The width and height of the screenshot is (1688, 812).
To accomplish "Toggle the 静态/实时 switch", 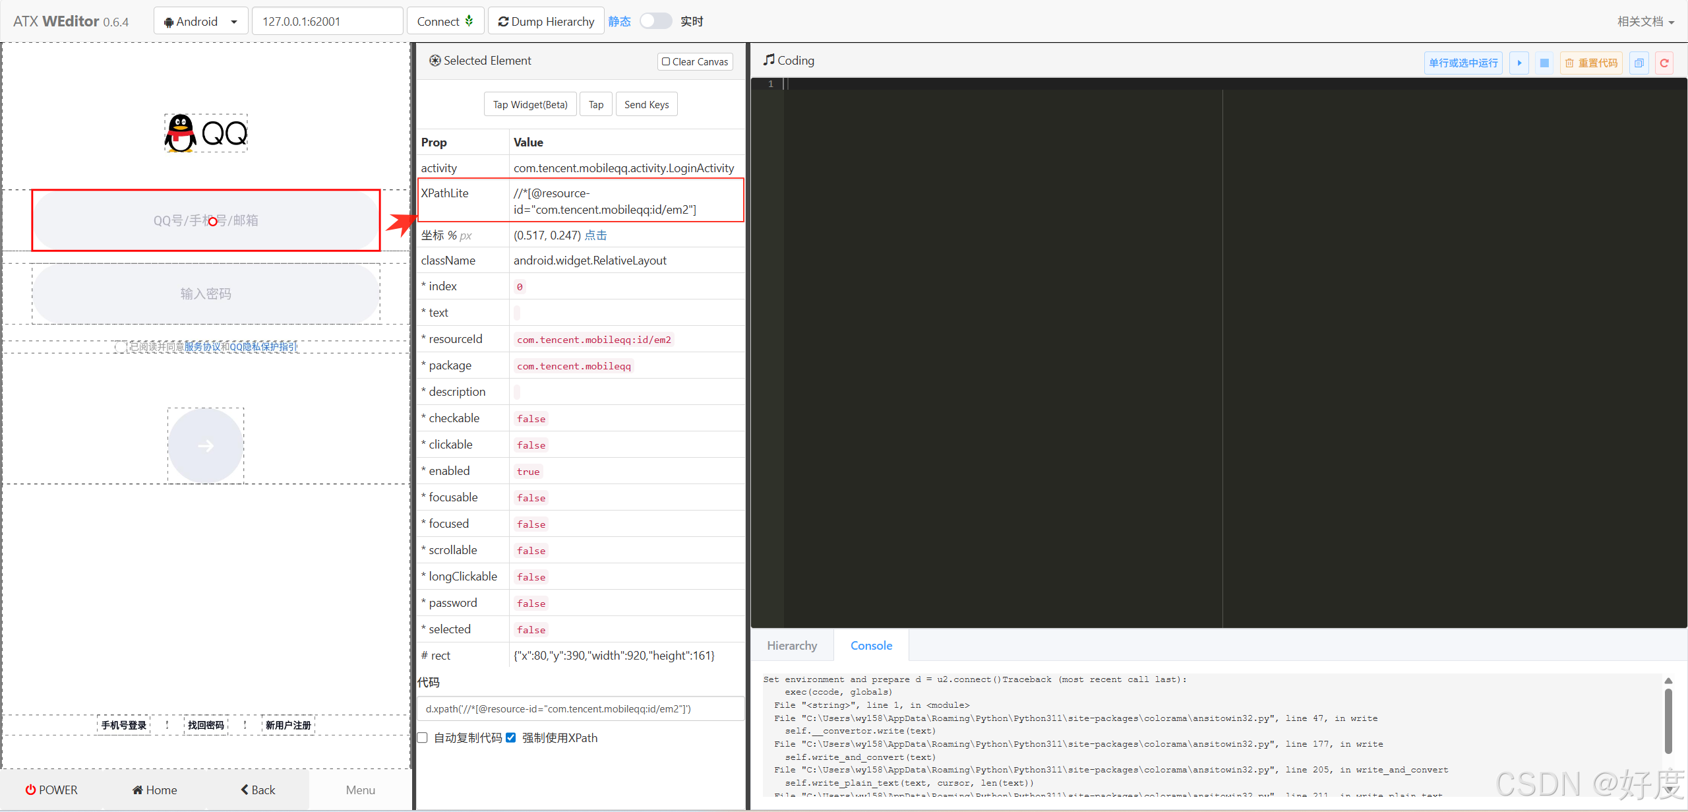I will click(x=655, y=21).
